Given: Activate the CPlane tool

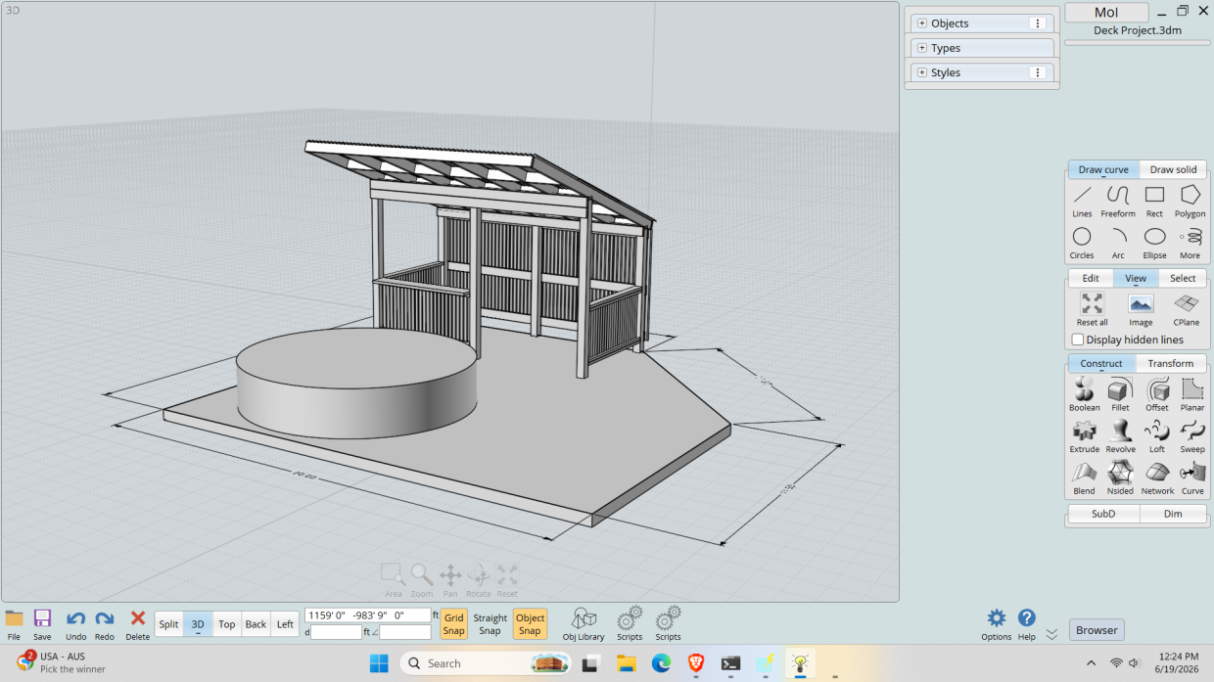Looking at the screenshot, I should [1187, 309].
